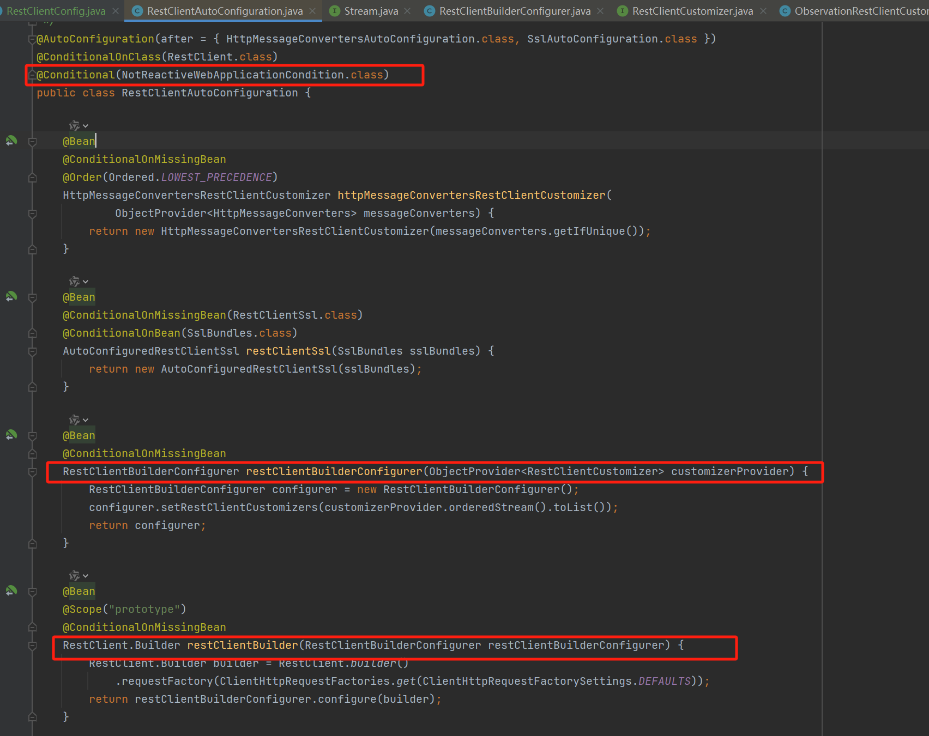Open the inlay hint dropdown above restClientBuilderConfigurer bean
Screen dimensions: 929x736
tap(79, 420)
